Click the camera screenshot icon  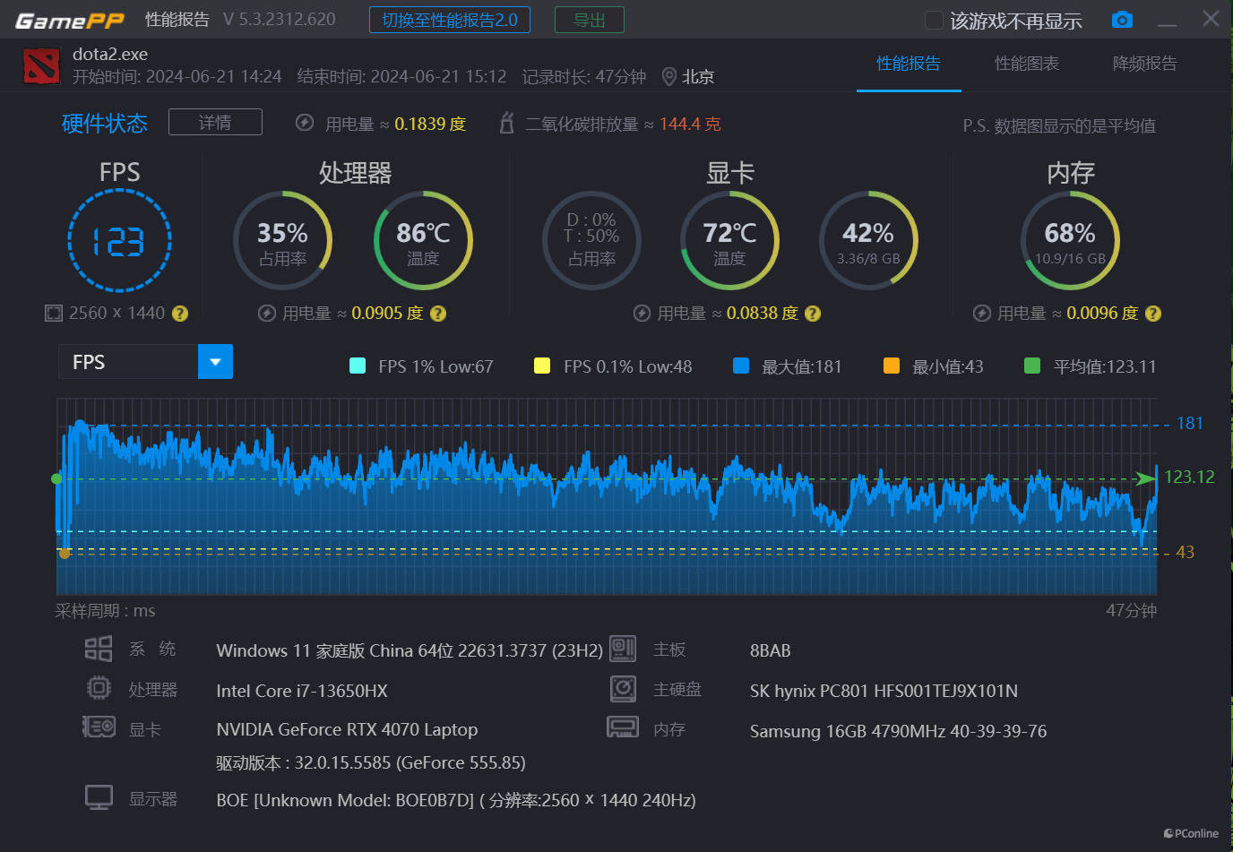[1122, 20]
